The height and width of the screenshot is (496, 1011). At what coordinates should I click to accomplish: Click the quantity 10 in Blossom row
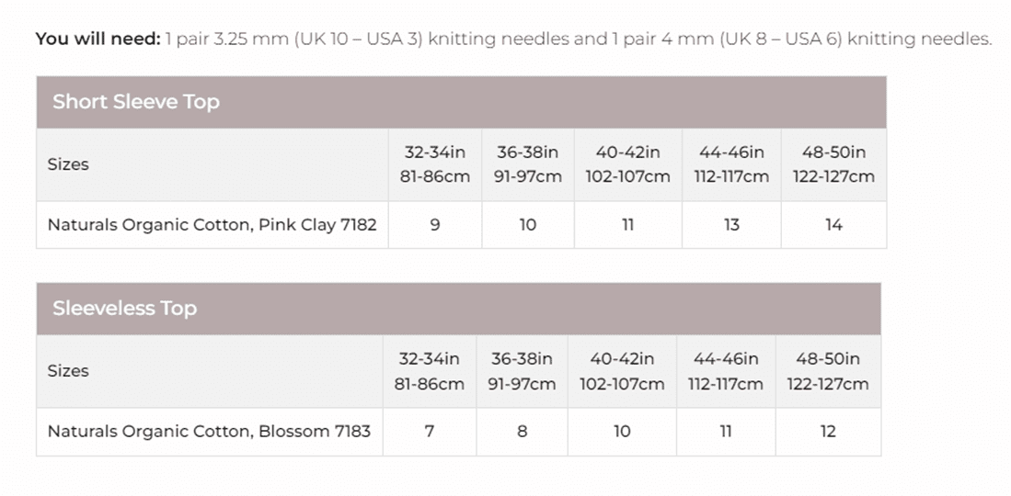coord(622,431)
